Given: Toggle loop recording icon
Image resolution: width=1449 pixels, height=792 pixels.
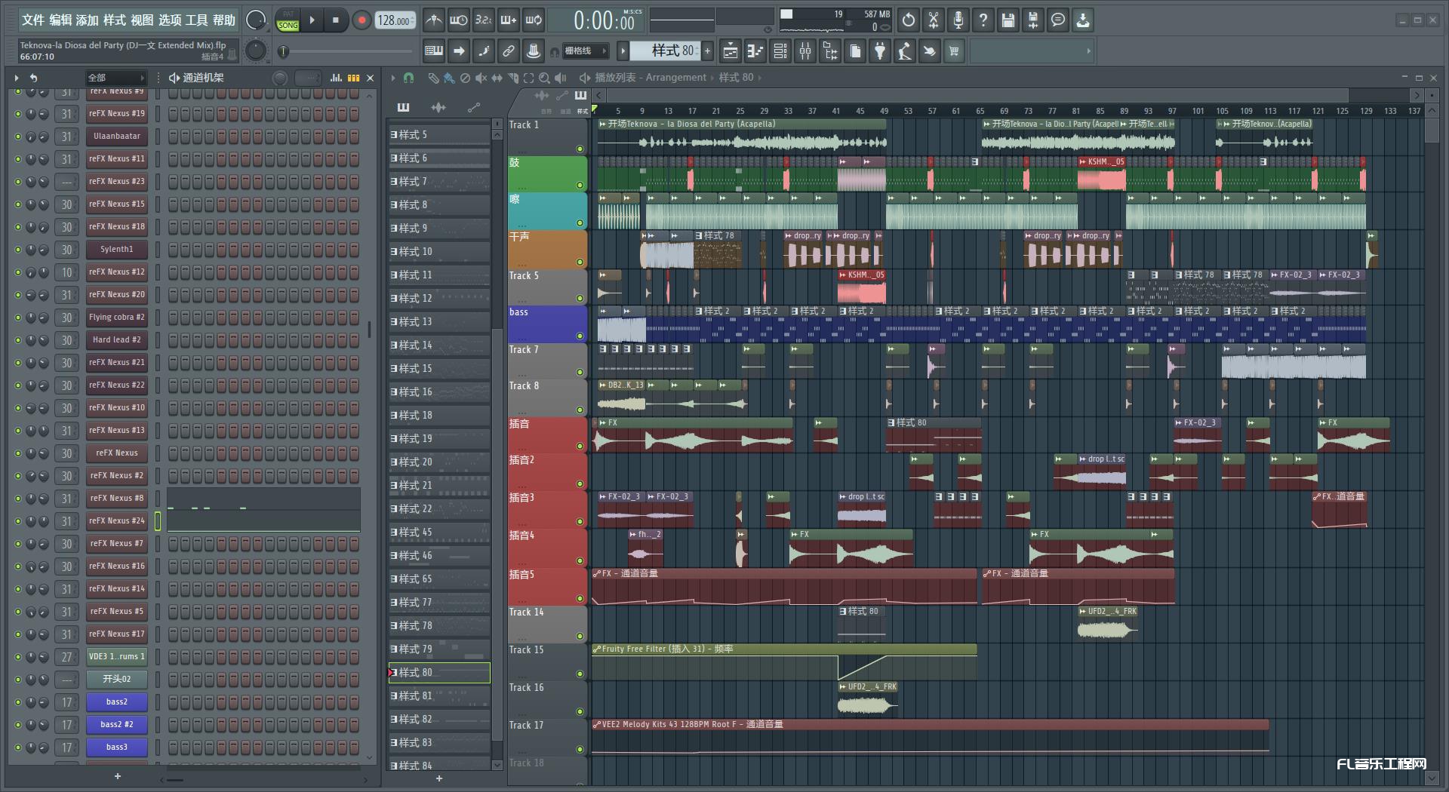Looking at the screenshot, I should click(534, 20).
